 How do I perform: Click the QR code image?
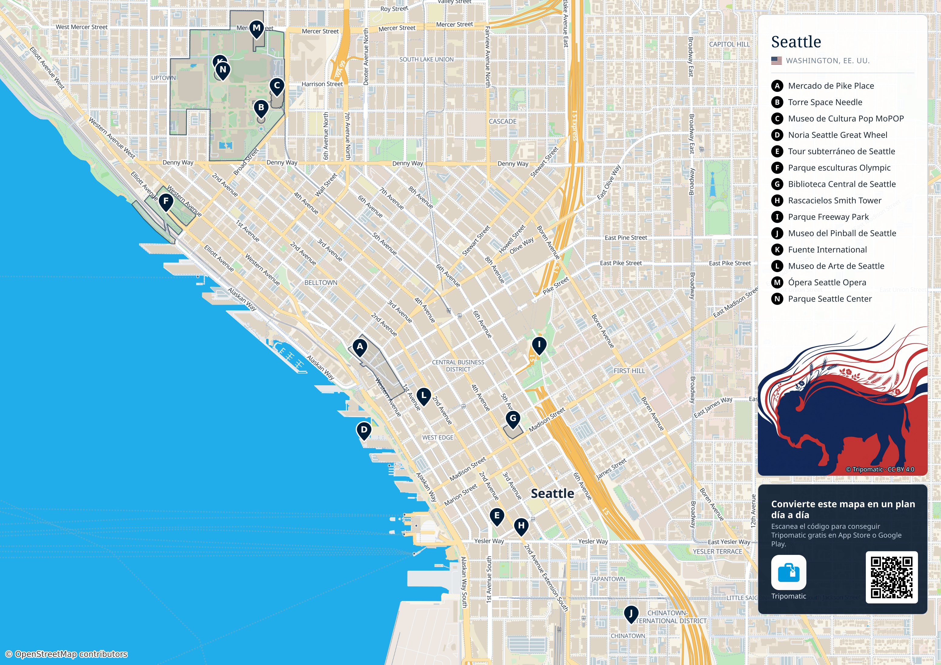[x=891, y=577]
